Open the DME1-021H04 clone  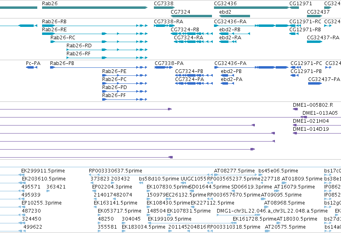coord(317,125)
